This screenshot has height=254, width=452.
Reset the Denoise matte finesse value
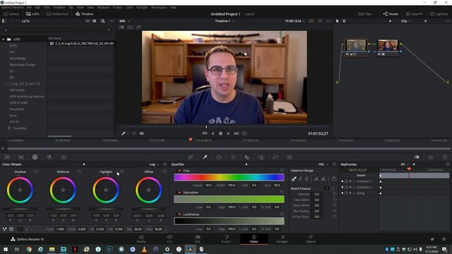[335, 194]
